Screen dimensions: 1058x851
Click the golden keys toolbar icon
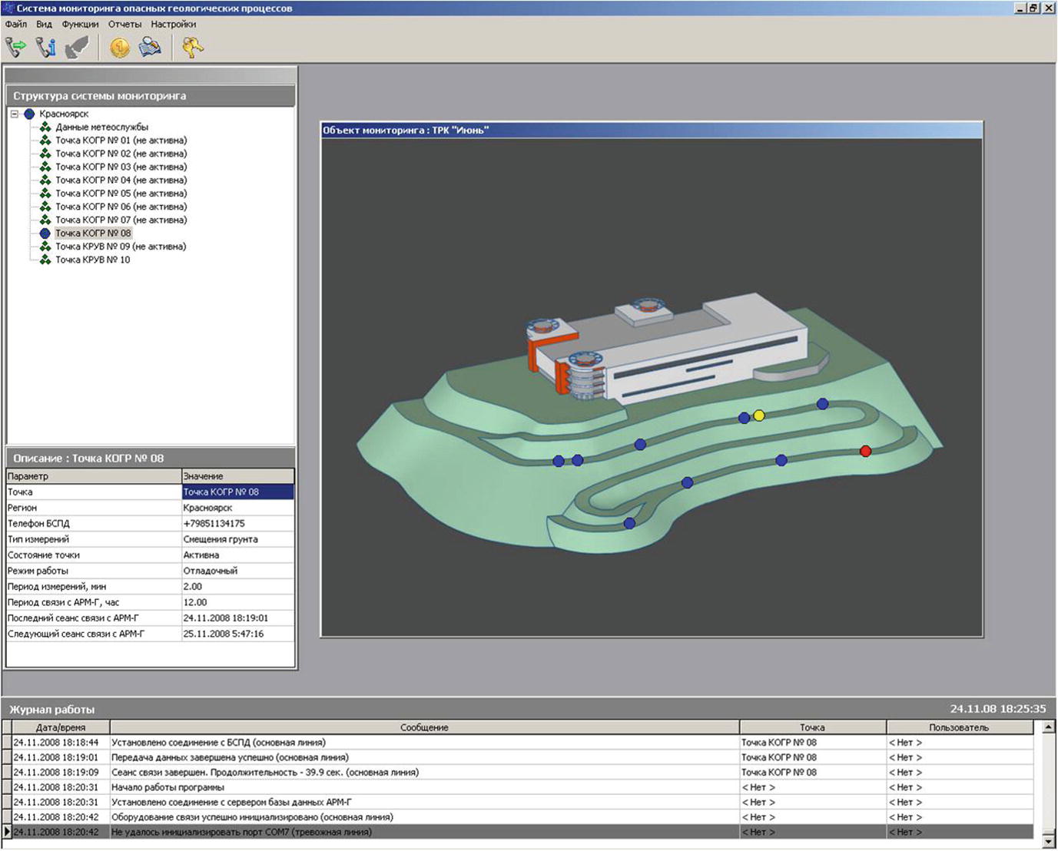[192, 48]
